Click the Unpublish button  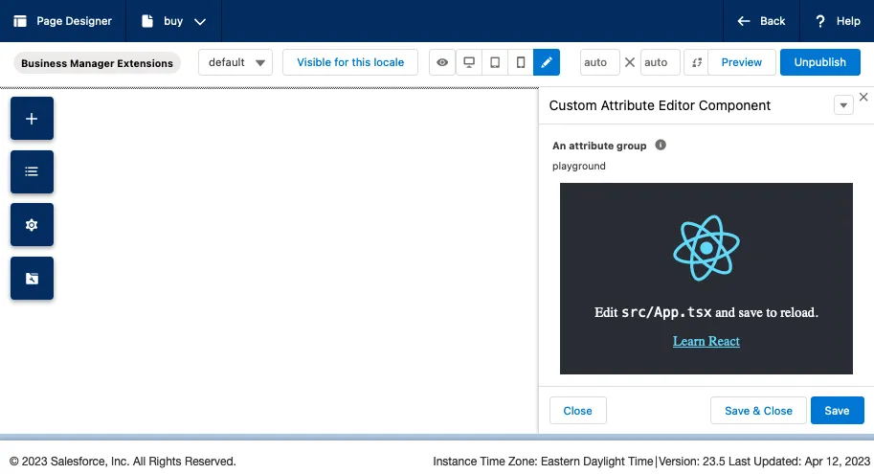(819, 62)
